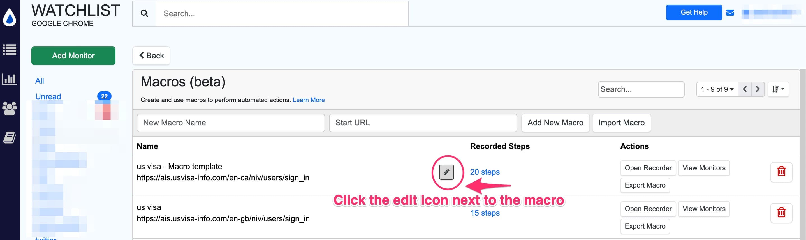The width and height of the screenshot is (806, 240).
Task: Click the trash icon for second us visa macro
Action: [781, 213]
